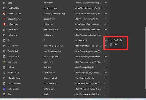
Task: Open more options for baidu.com row
Action: coord(106,3)
